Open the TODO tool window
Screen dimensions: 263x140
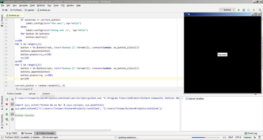pos(12,133)
